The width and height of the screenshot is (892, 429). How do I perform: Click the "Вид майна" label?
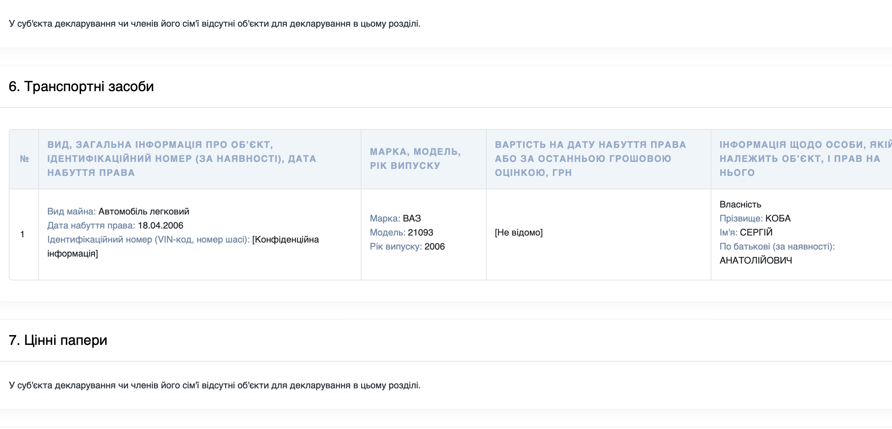pos(71,211)
